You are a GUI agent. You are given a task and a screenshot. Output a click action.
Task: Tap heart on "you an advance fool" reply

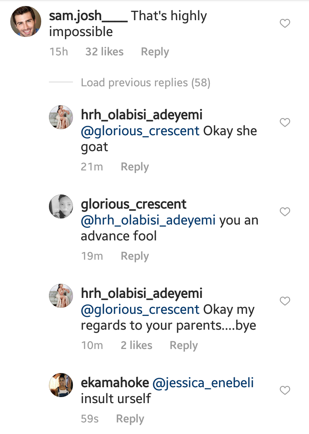[285, 212]
